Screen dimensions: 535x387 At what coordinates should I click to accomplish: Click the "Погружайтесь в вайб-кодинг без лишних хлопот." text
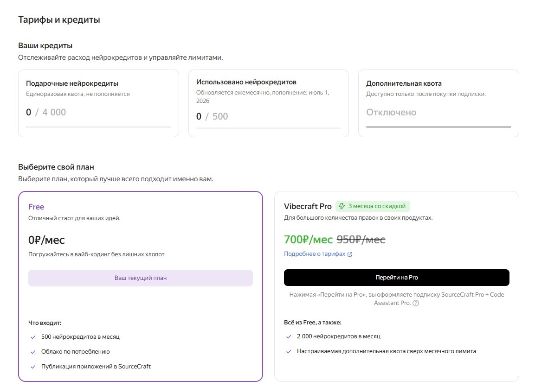[97, 254]
